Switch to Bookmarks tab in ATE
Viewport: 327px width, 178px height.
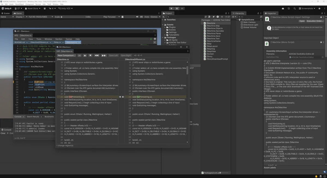[49, 117]
